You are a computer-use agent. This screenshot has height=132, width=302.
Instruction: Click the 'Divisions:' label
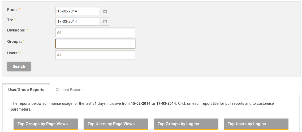click(16, 30)
